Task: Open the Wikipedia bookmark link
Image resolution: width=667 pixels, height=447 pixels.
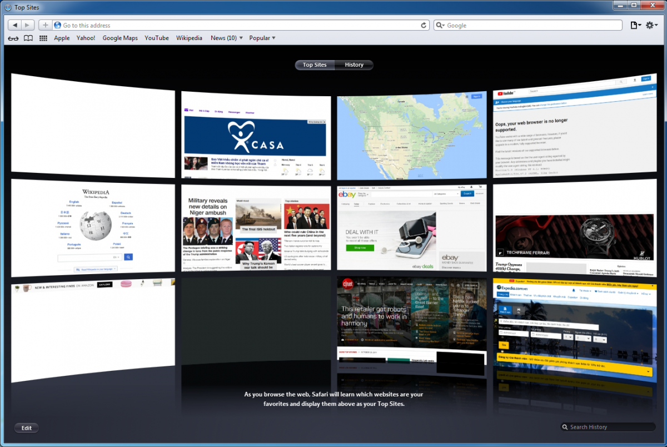Action: (189, 38)
